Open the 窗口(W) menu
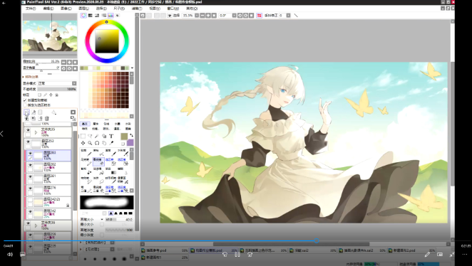 [173, 9]
